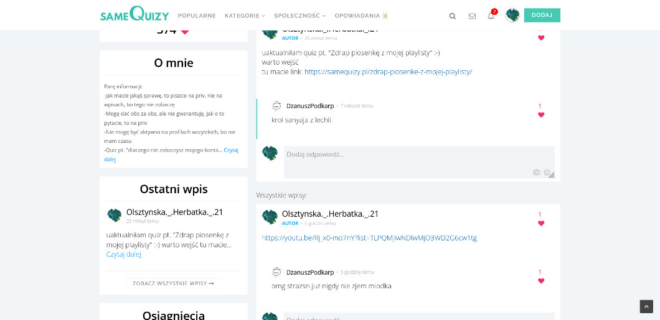Open the samequizy.pl playlist quiz link
660x320 pixels.
pos(388,71)
